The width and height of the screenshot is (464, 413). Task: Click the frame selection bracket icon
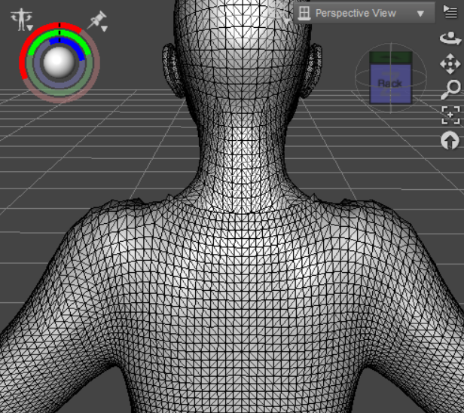[x=450, y=115]
